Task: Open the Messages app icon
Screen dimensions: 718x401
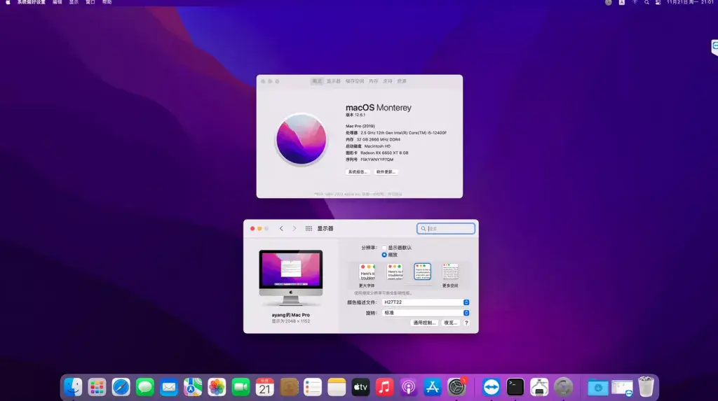Action: [x=144, y=387]
